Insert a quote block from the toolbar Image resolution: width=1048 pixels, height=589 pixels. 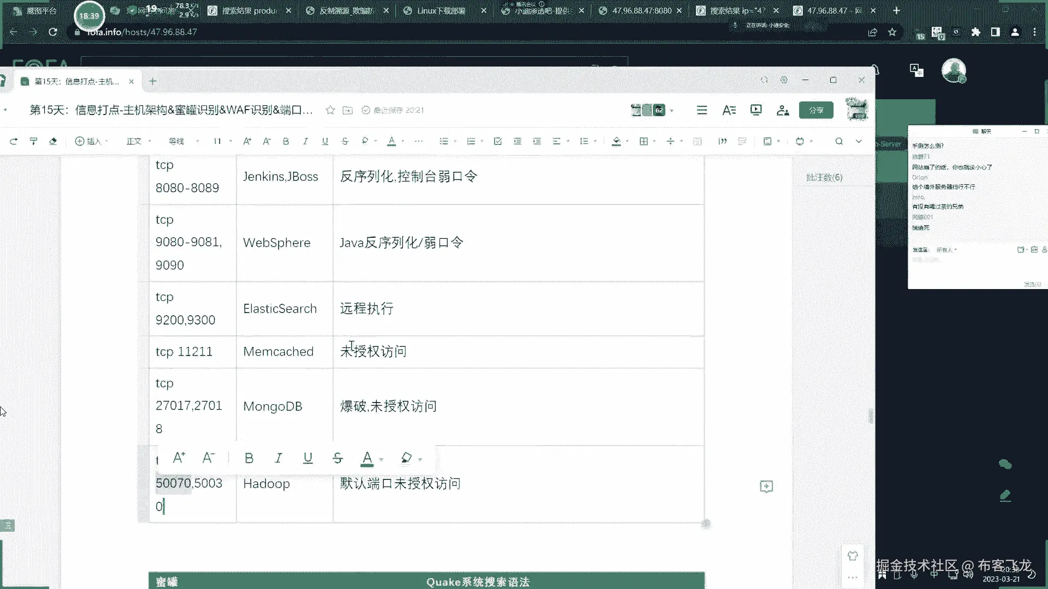(x=723, y=141)
